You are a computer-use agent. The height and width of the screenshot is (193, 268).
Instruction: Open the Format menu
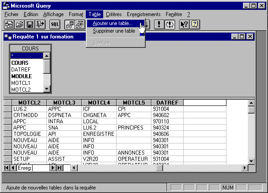click(x=76, y=14)
